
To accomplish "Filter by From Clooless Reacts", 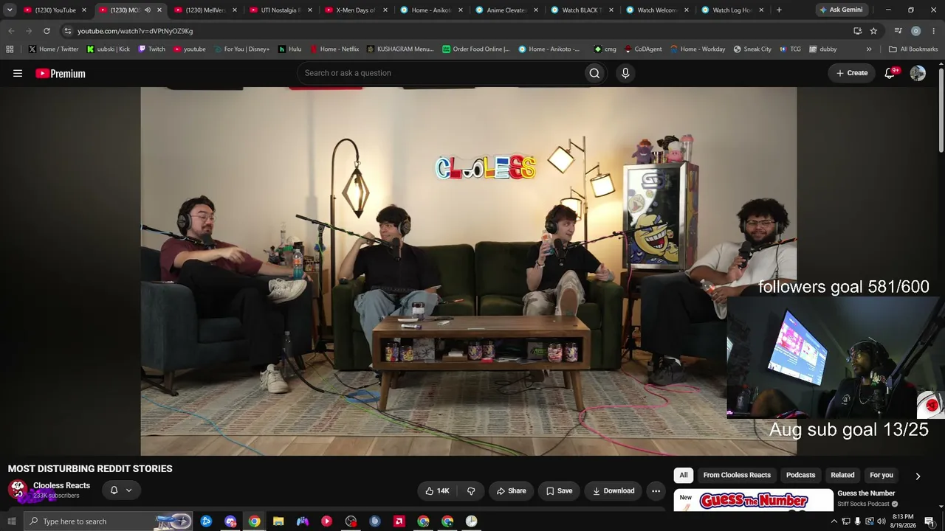I will pos(737,476).
